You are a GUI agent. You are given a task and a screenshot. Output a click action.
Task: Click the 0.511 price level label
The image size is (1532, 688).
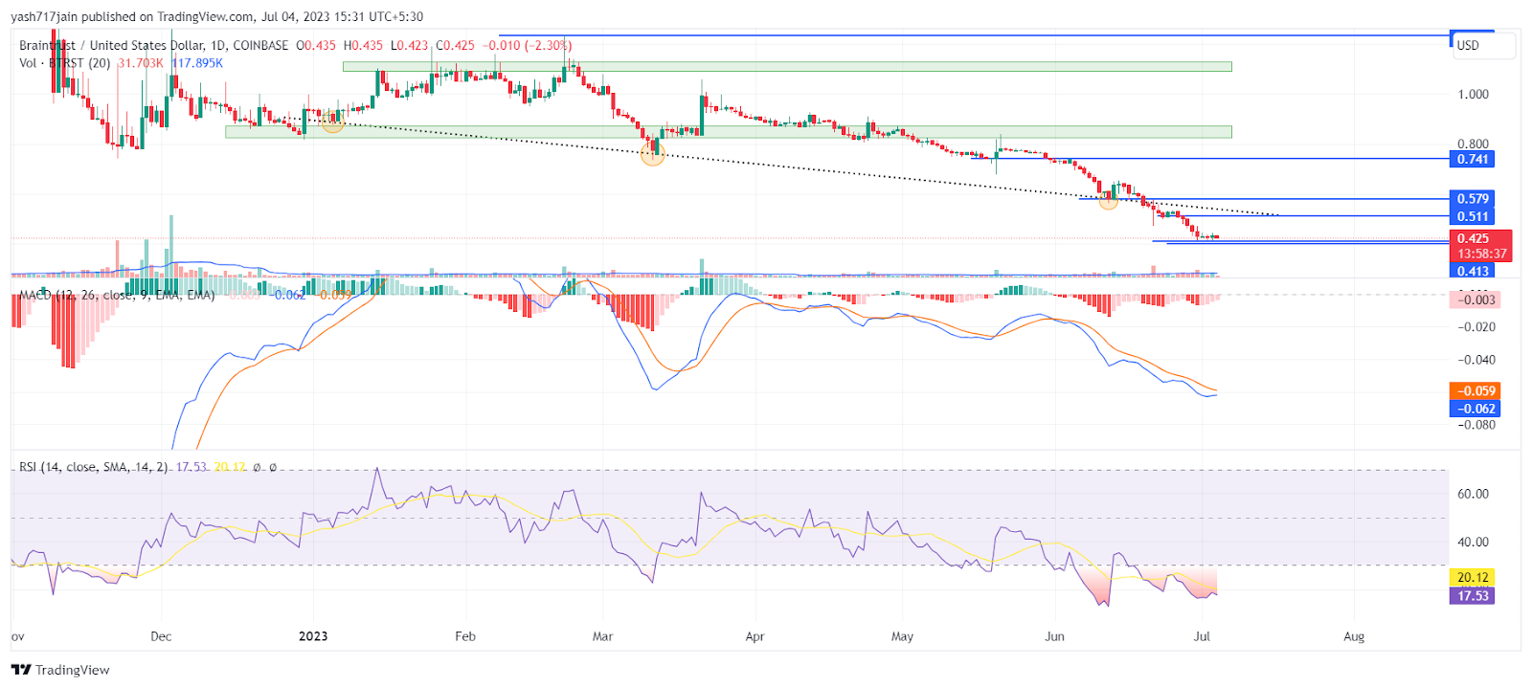coord(1472,216)
